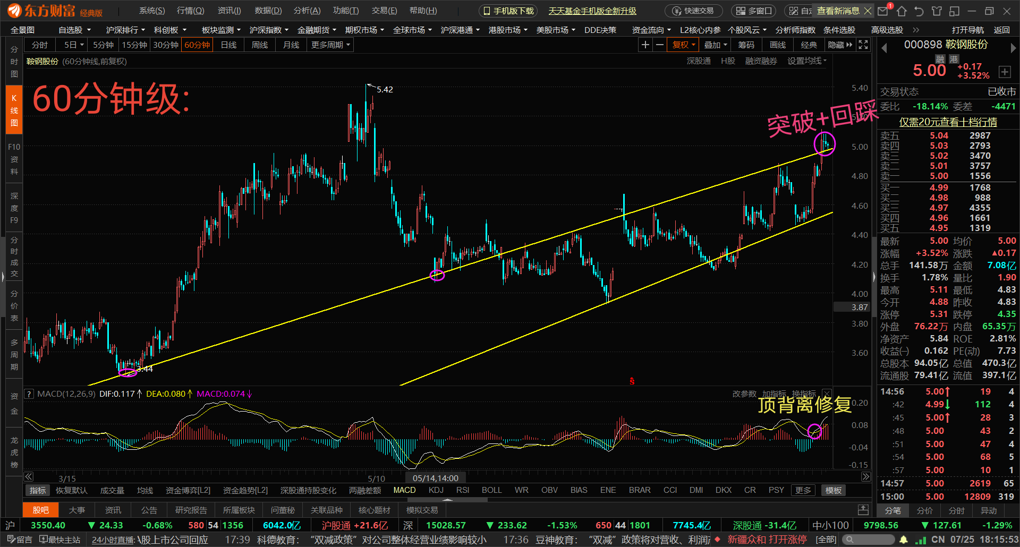Viewport: 1020px width, 547px height.
Task: Click 手机版下载 button
Action: (508, 11)
